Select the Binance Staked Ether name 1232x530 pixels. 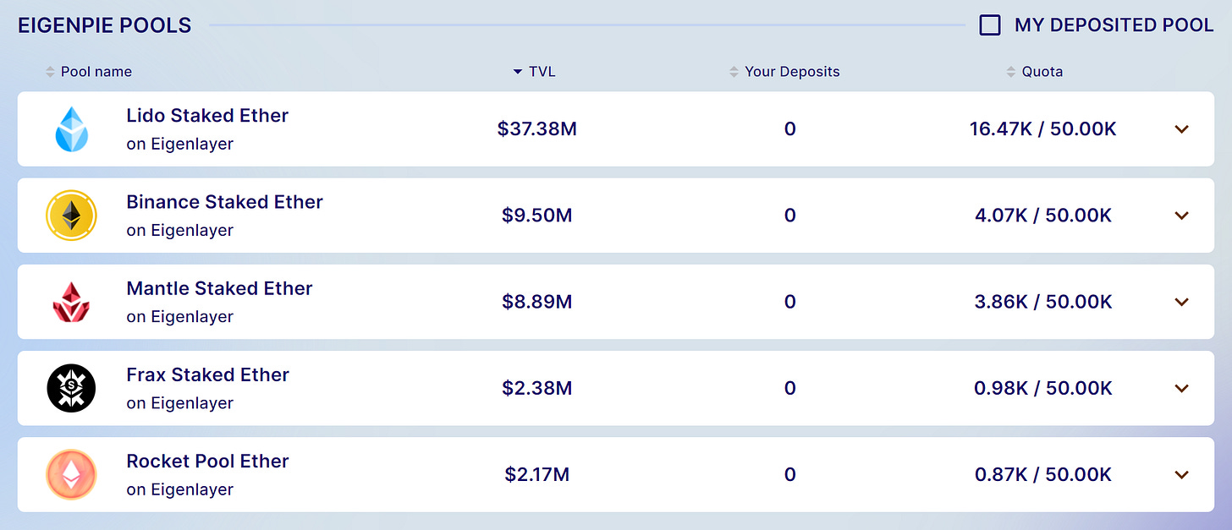point(224,202)
